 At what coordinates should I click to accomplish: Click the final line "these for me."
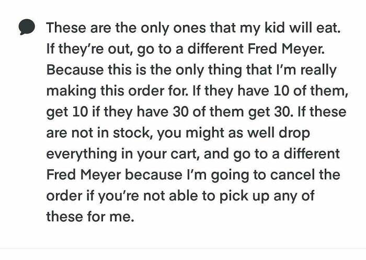90,216
